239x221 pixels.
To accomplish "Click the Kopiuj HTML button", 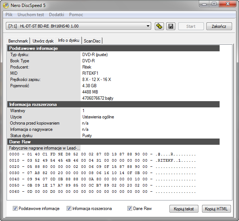I will point(216,209).
